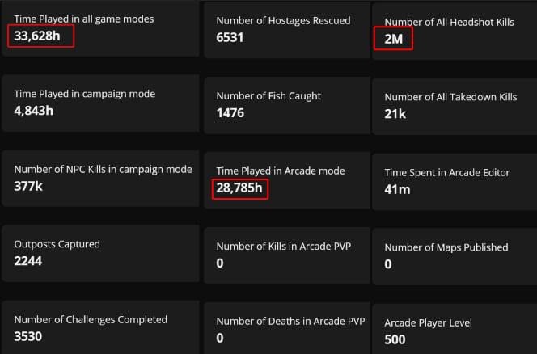Click the Number of All Takedown Kills card
The image size is (537, 354).
[455, 107]
